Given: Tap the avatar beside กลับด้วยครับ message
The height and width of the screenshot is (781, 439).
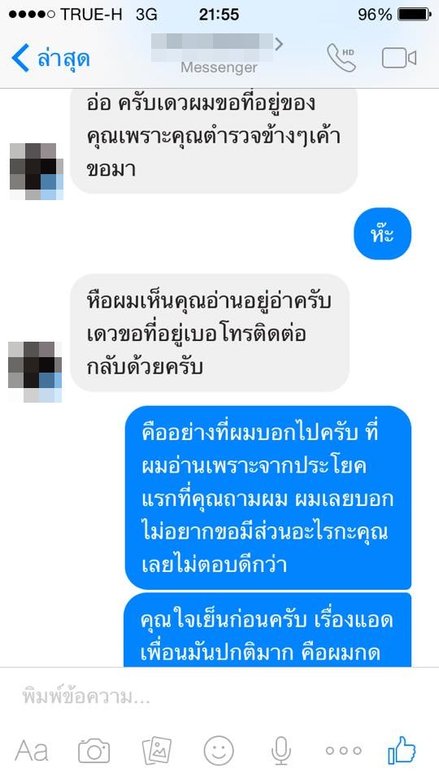Looking at the screenshot, I should (x=35, y=372).
